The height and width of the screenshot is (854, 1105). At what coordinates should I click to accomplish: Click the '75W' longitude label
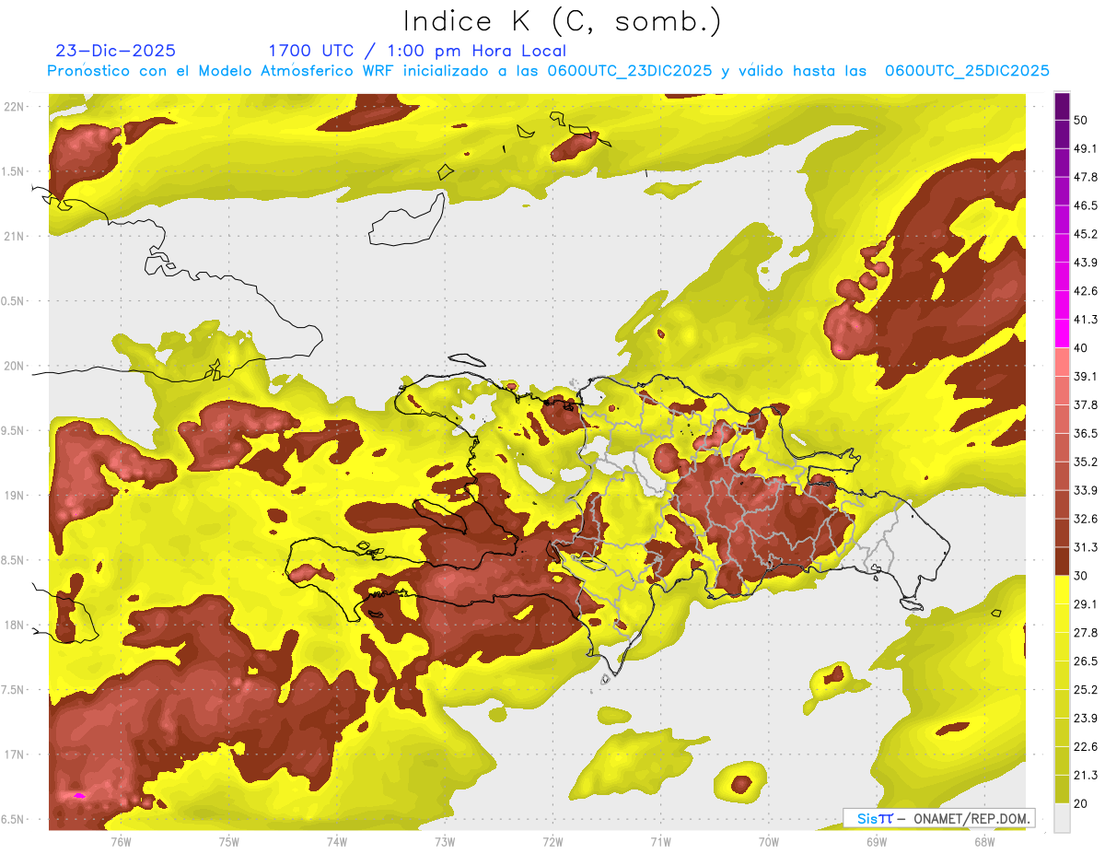point(228,841)
